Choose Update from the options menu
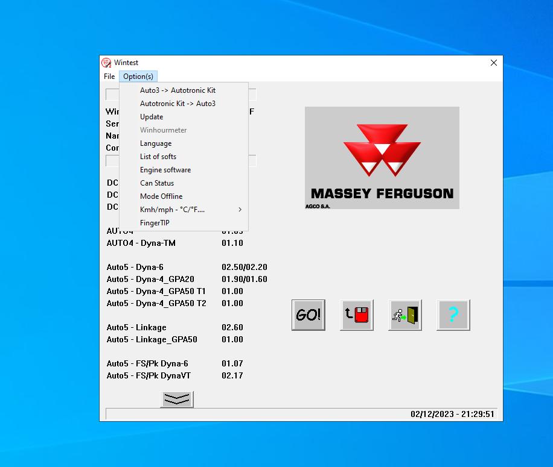The width and height of the screenshot is (553, 467). 184,117
